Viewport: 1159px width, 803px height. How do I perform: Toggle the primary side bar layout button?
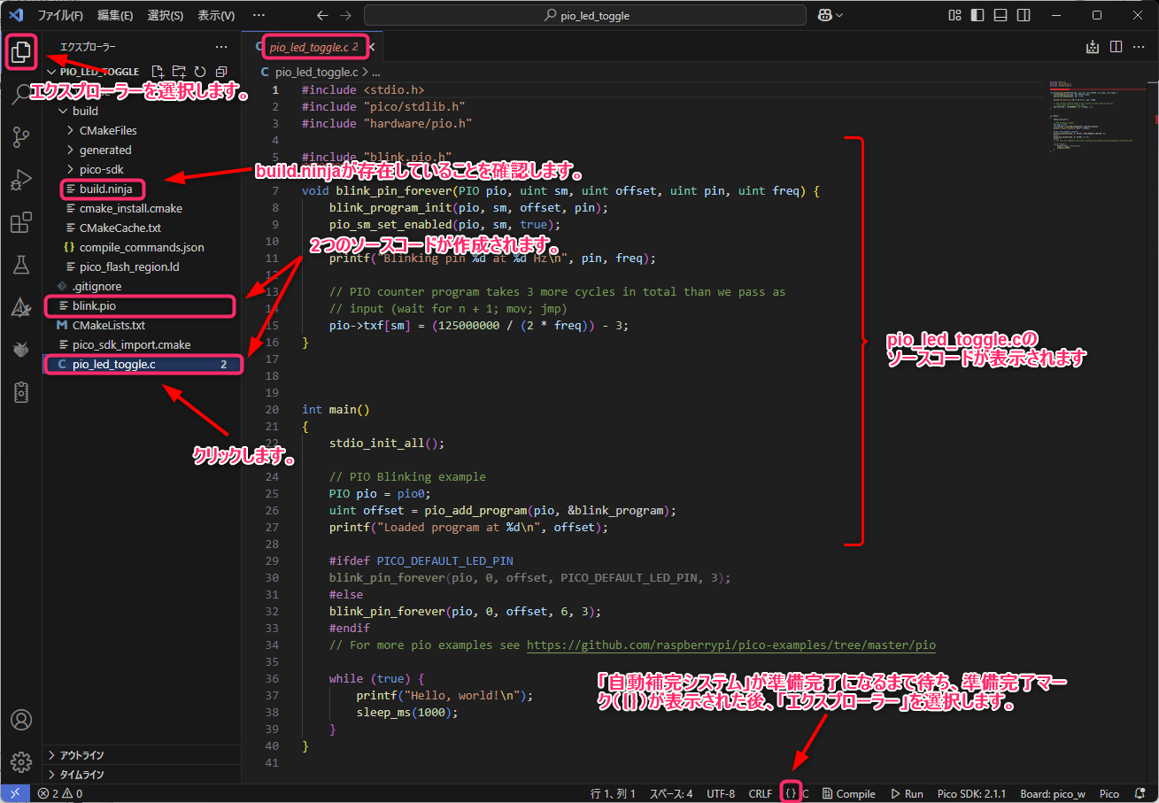[977, 15]
